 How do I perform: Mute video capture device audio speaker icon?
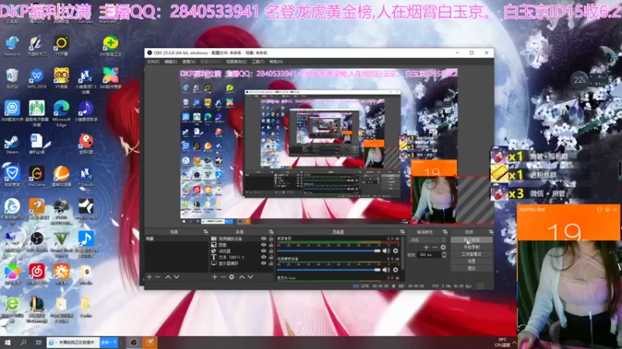tap(386, 270)
